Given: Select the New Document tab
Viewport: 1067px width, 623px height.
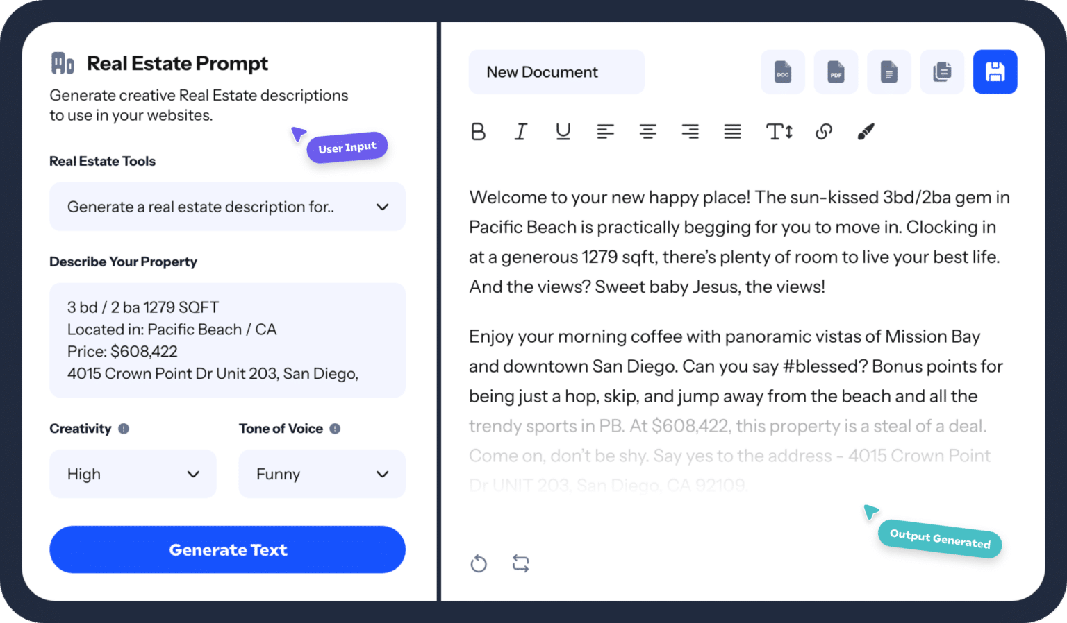Looking at the screenshot, I should coord(556,71).
